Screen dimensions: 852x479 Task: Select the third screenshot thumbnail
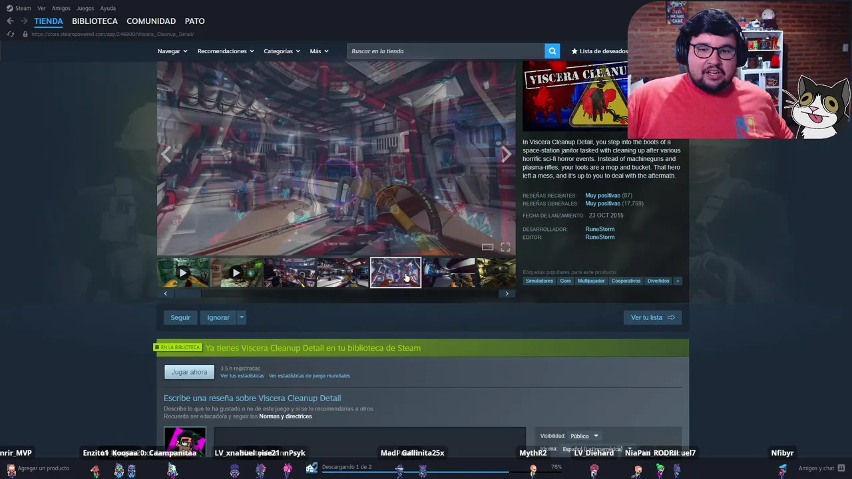pos(290,273)
